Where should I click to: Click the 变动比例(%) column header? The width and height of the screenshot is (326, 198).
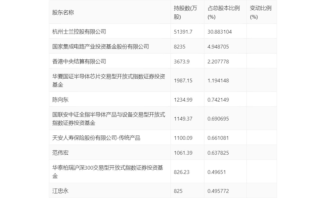pyautogui.click(x=260, y=12)
